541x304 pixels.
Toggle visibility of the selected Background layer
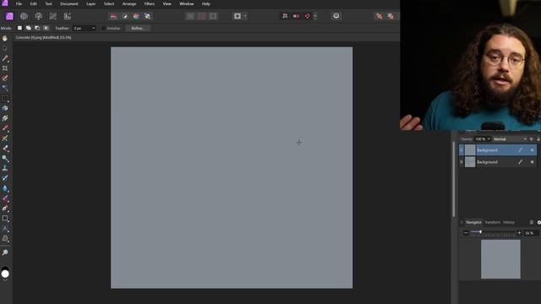click(532, 150)
